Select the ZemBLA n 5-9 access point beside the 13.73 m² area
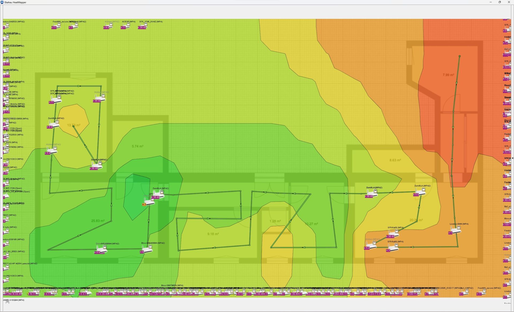This screenshot has height=312, width=514. 54,124
